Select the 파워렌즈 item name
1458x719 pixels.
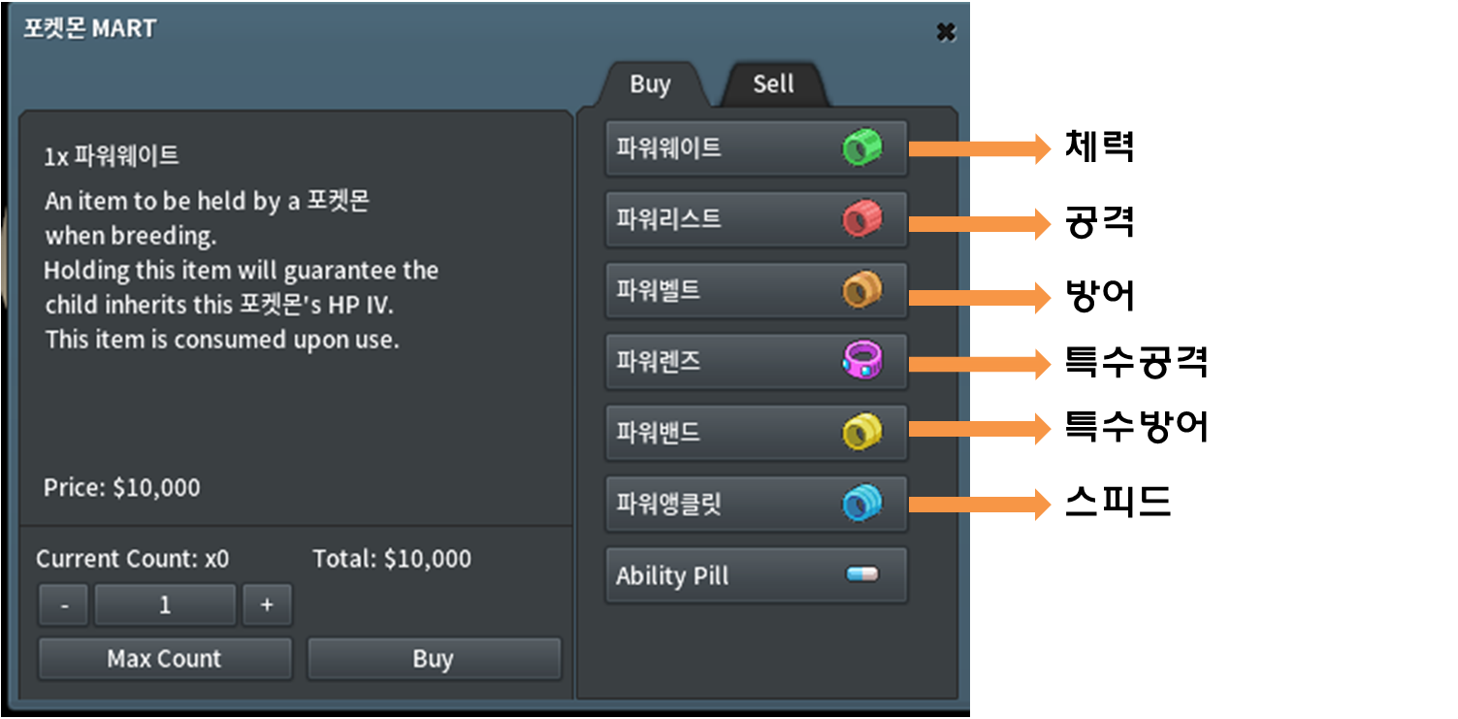click(x=658, y=362)
